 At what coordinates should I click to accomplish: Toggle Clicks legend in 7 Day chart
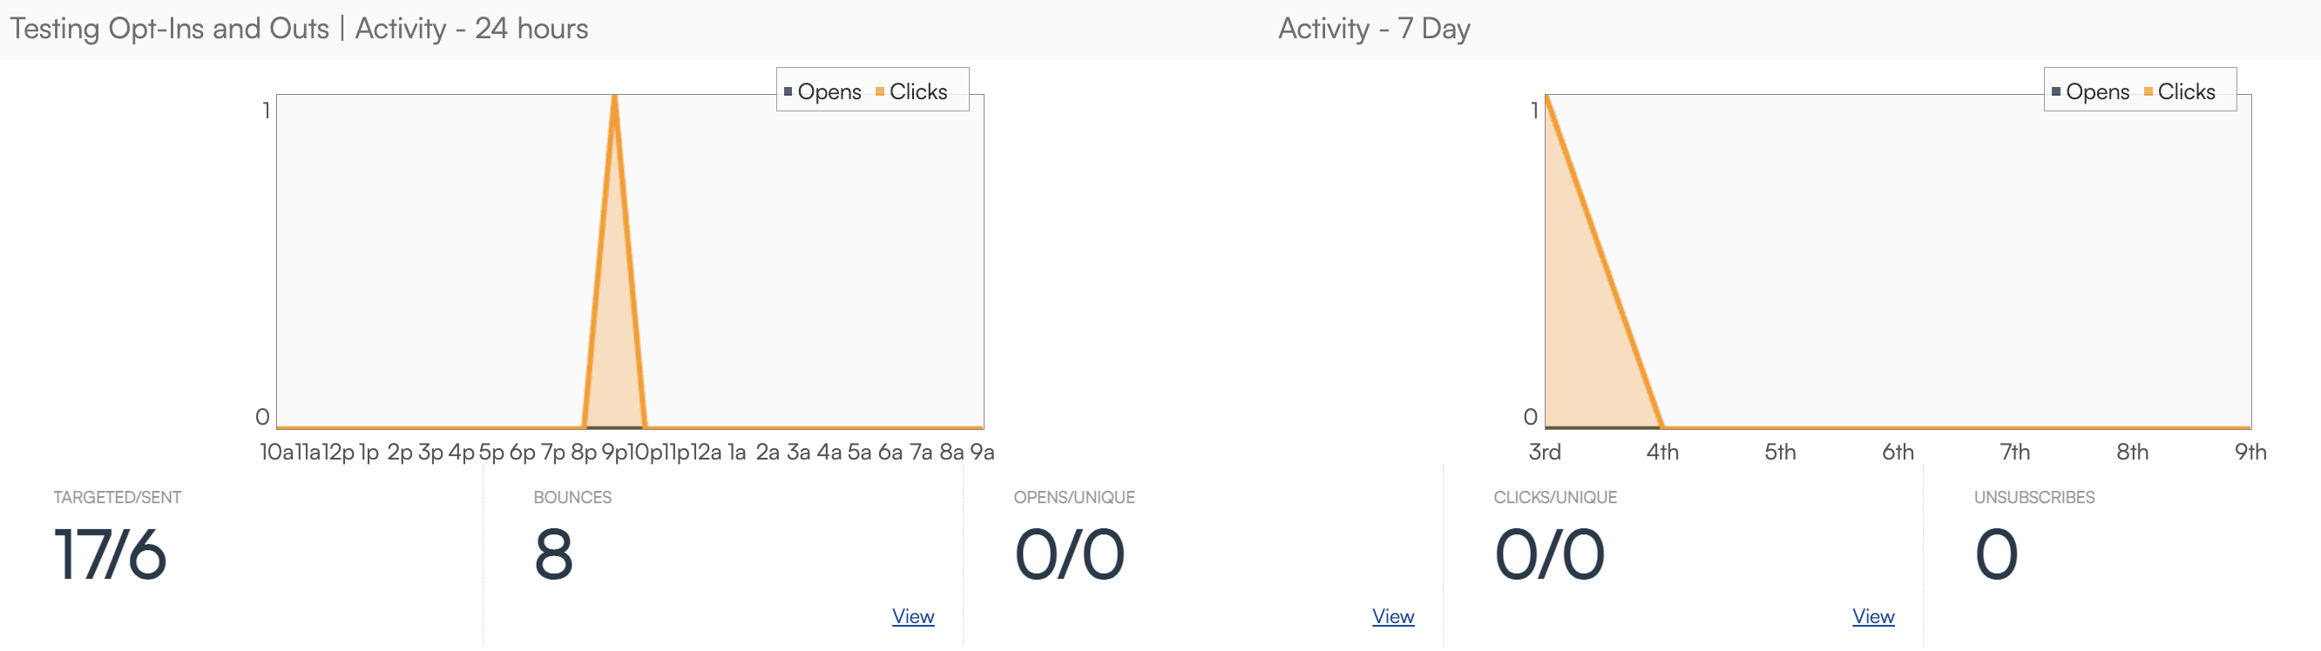[x=2185, y=92]
